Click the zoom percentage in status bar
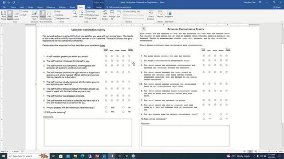 (281, 151)
